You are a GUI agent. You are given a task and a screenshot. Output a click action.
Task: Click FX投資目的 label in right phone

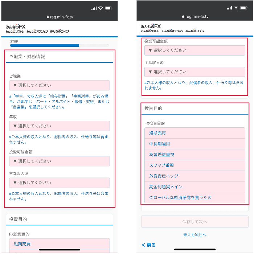(x=155, y=123)
